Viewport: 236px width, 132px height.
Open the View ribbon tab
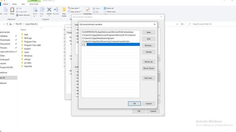(23, 4)
